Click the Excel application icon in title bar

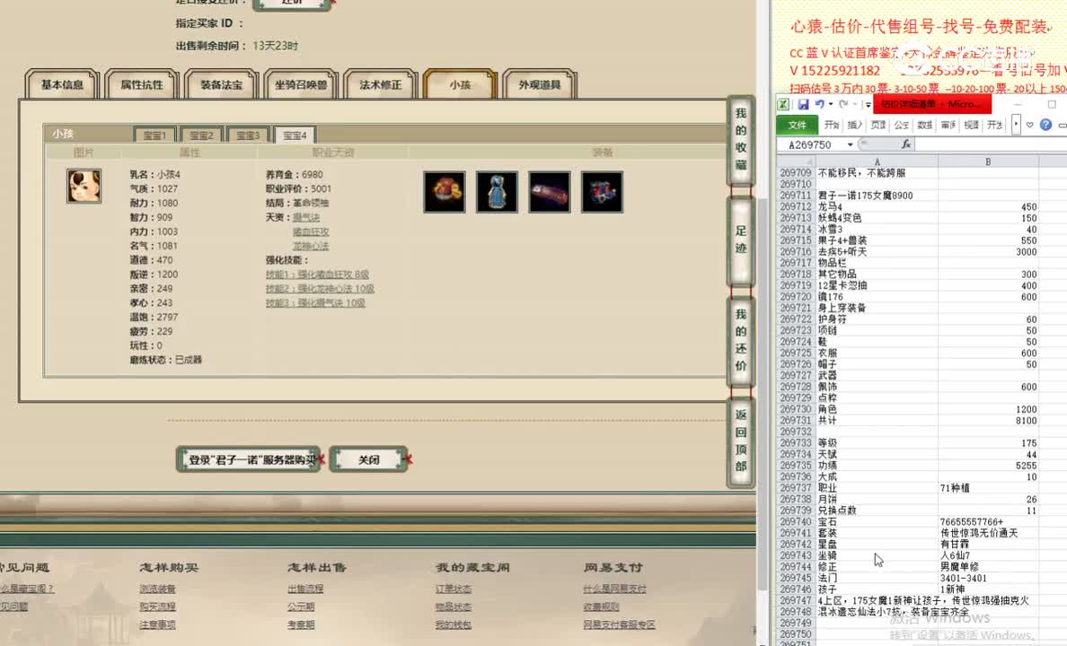(784, 104)
